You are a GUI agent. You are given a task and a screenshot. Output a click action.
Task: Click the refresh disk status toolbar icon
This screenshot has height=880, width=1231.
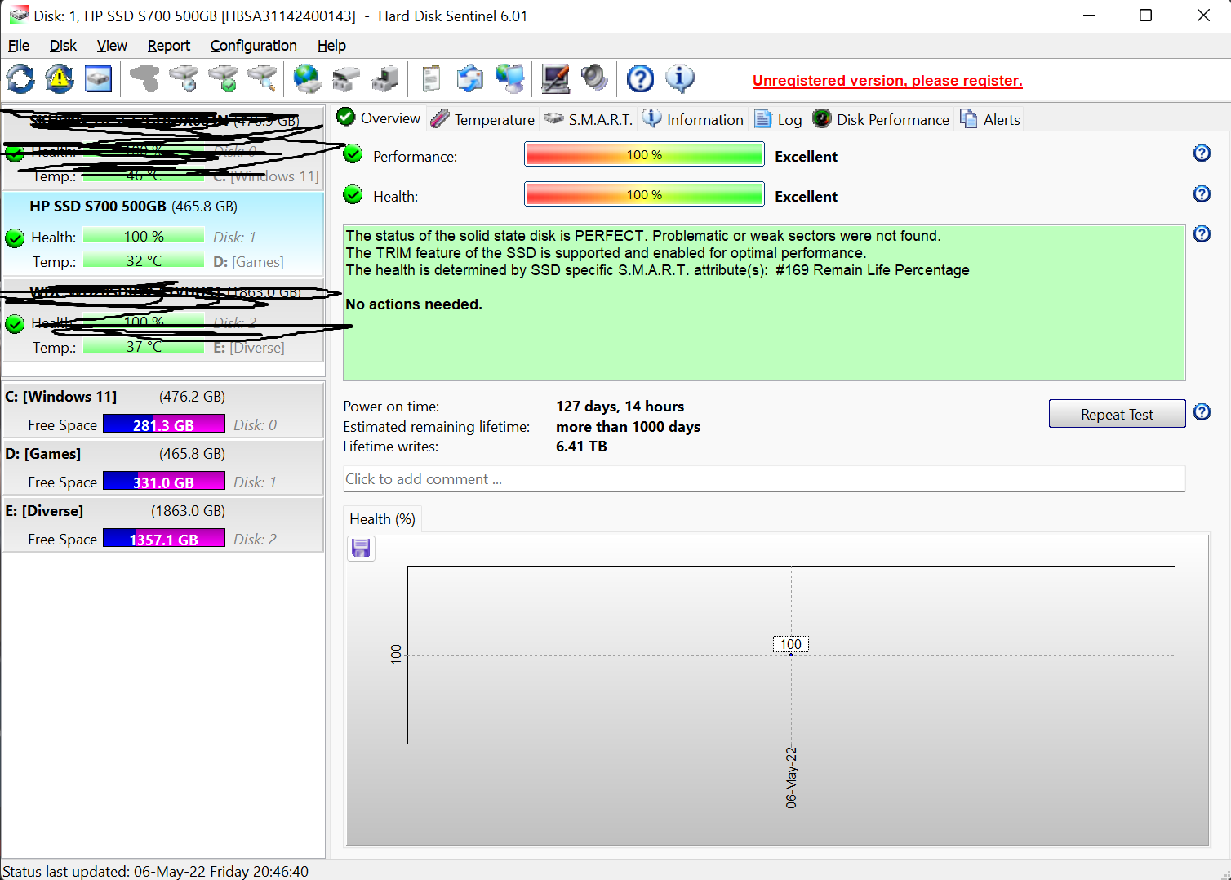[x=20, y=79]
